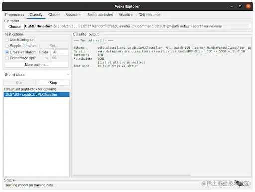Select result entry 15:57:03 - rapids.CuMLClassifier

tap(36, 94)
